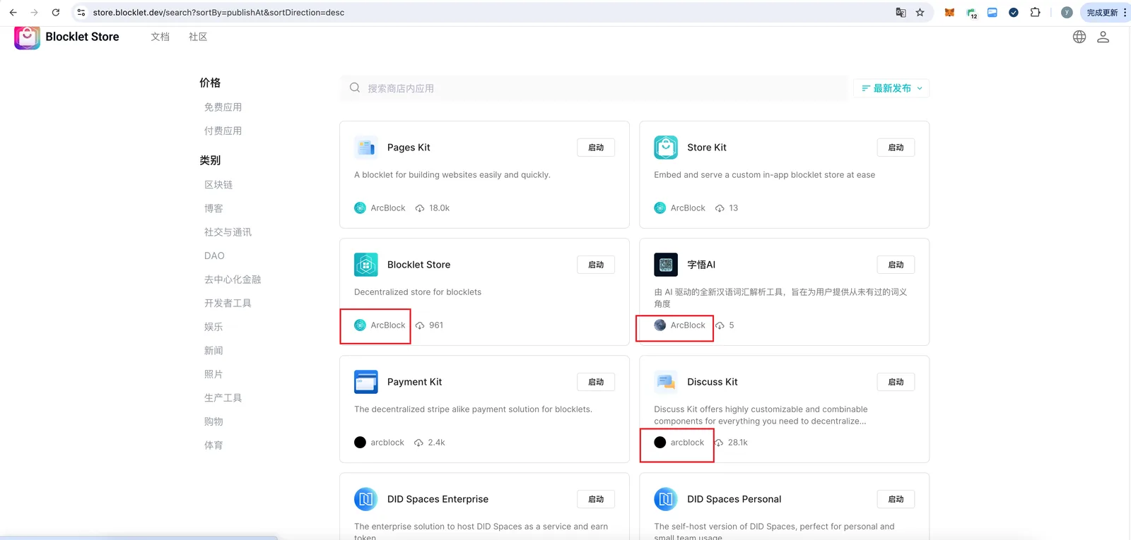Filter by 免费应用
This screenshot has width=1131, height=540.
point(223,107)
